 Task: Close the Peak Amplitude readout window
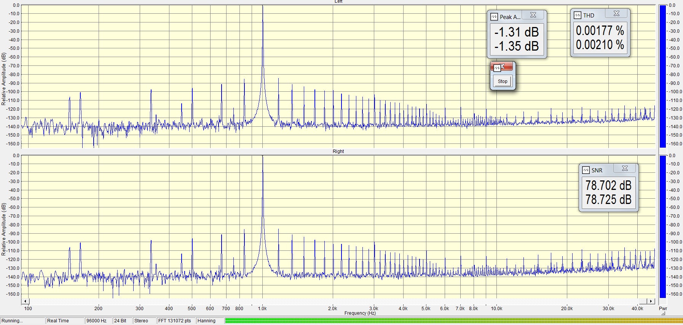[533, 15]
